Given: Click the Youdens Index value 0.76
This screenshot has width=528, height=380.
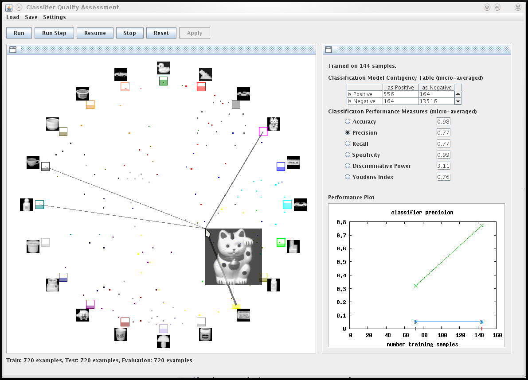Looking at the screenshot, I should pos(443,177).
